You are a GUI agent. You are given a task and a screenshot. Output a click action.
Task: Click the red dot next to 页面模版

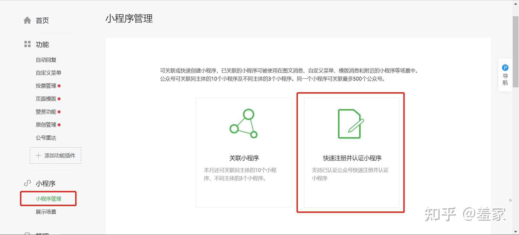pos(59,99)
